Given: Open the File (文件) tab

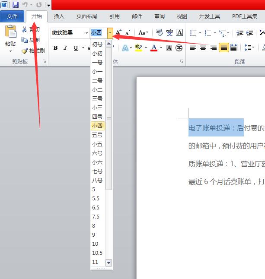Looking at the screenshot, I should [12, 16].
